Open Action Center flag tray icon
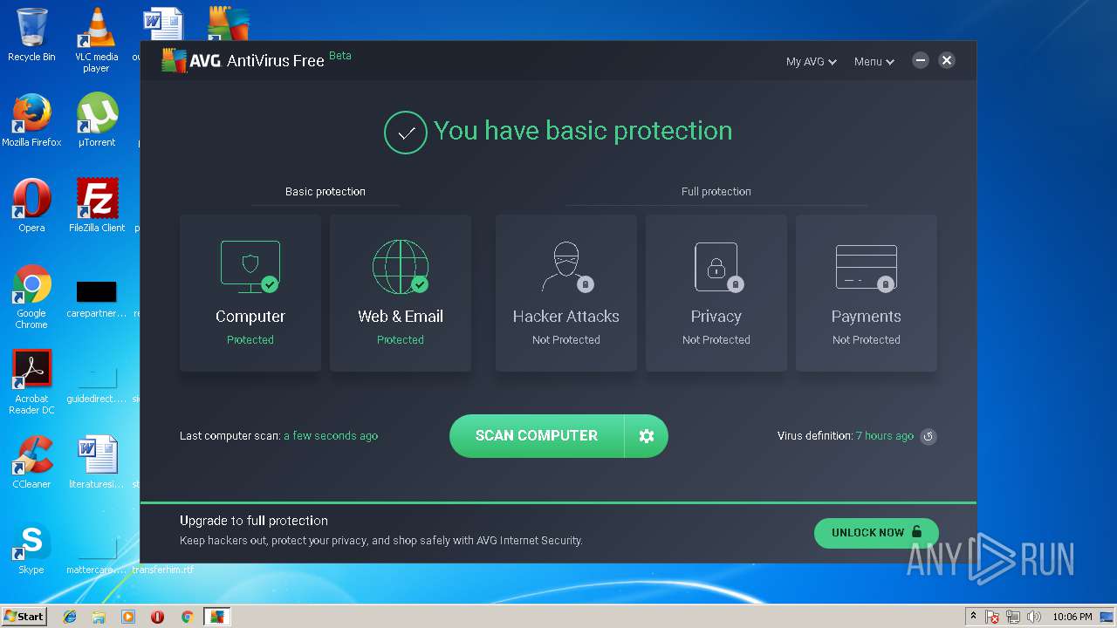The width and height of the screenshot is (1117, 628). 992,617
